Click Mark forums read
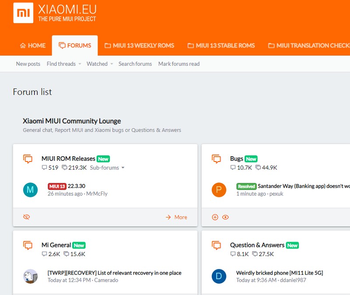The height and width of the screenshot is (295, 350). (179, 64)
